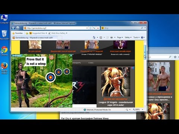The image size is (179, 134).
Task: Expand the search provider dropdown arrow
Action: click(145, 28)
